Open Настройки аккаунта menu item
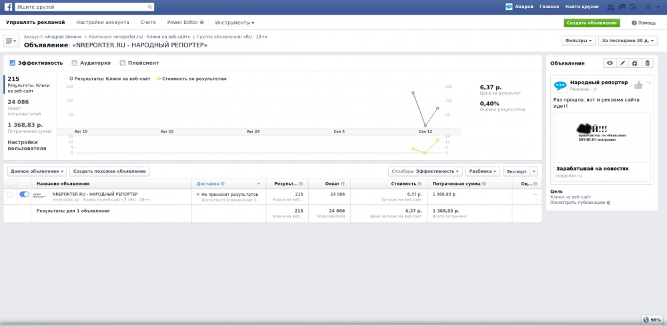Viewport: 667px width, 326px height. pyautogui.click(x=103, y=22)
